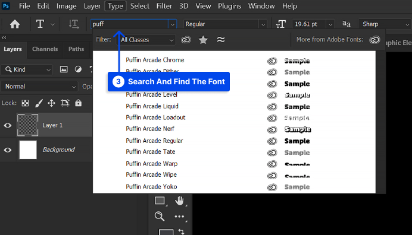Open the Filter menu

pyautogui.click(x=164, y=6)
